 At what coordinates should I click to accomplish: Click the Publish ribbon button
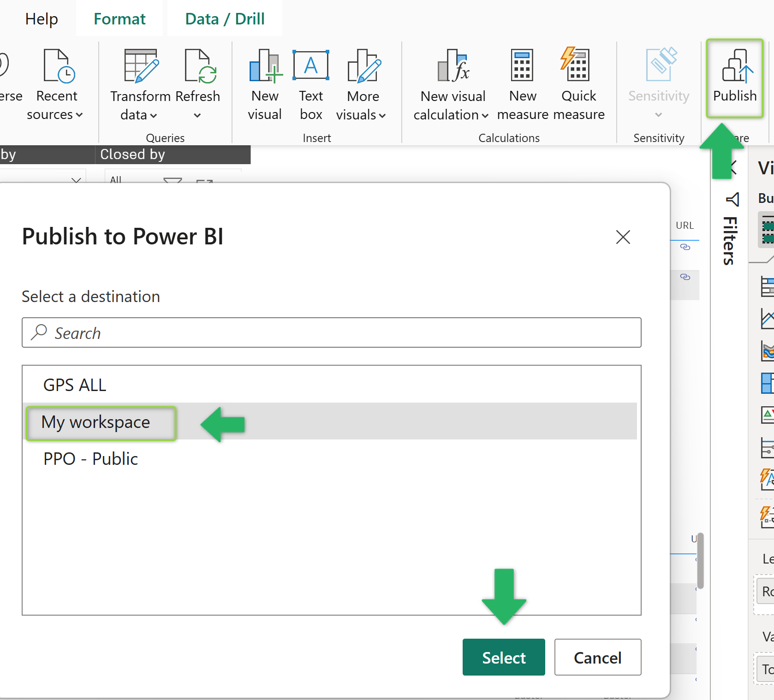pos(734,77)
